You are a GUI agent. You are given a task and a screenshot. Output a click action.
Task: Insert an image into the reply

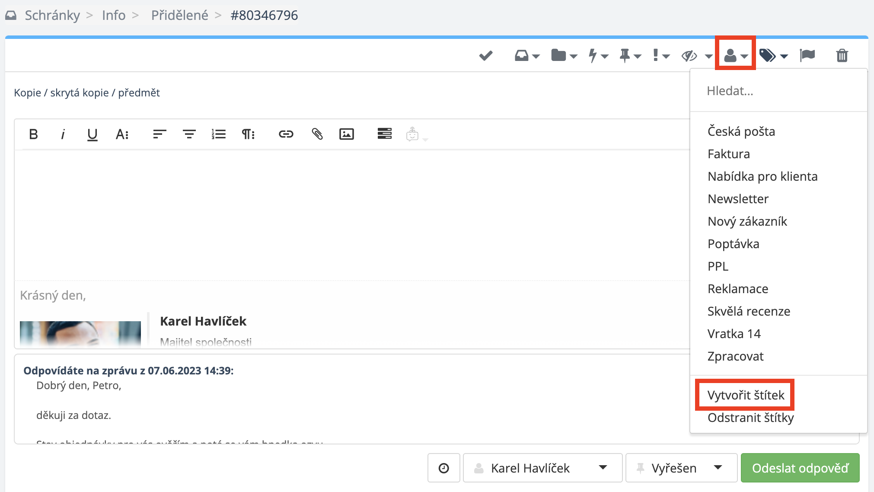(x=347, y=134)
